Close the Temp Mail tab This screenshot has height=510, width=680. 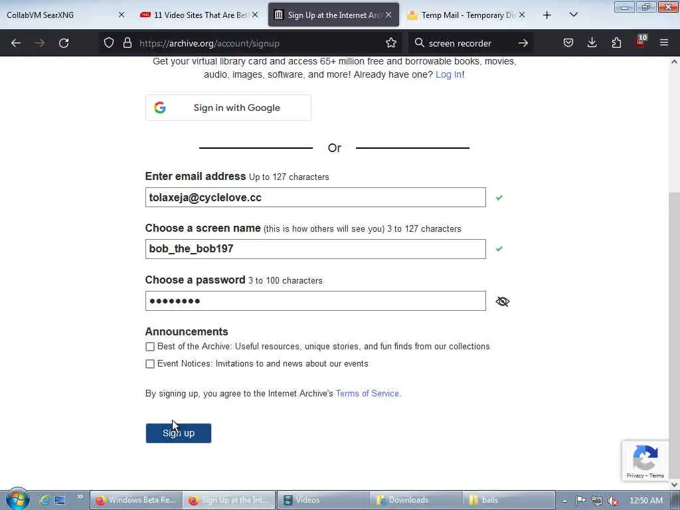522,15
